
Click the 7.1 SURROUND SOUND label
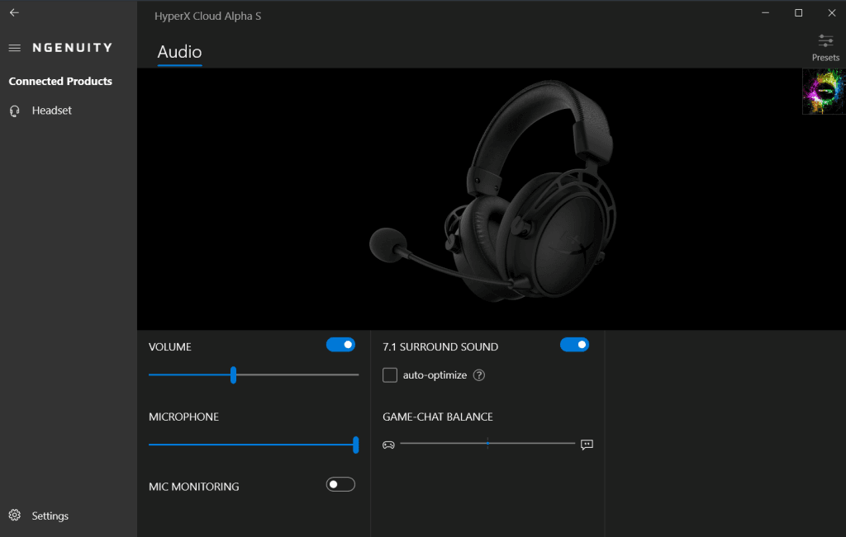[440, 347]
